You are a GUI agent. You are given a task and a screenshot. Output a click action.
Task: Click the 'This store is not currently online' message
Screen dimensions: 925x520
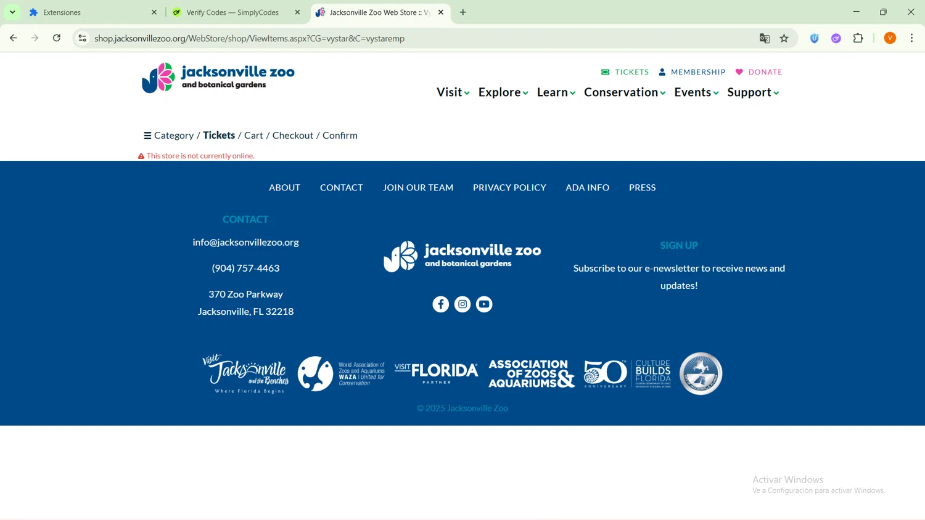click(200, 156)
